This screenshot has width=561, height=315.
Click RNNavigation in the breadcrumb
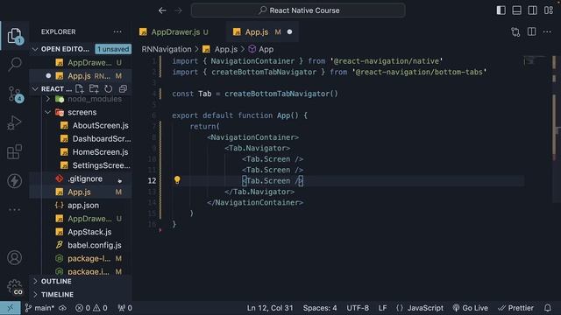[x=167, y=49]
